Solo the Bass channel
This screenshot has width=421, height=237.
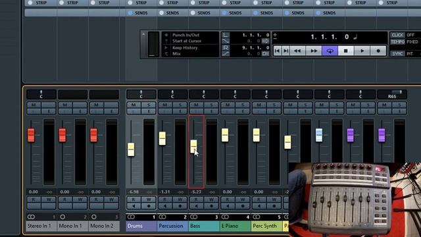pyautogui.click(x=211, y=105)
